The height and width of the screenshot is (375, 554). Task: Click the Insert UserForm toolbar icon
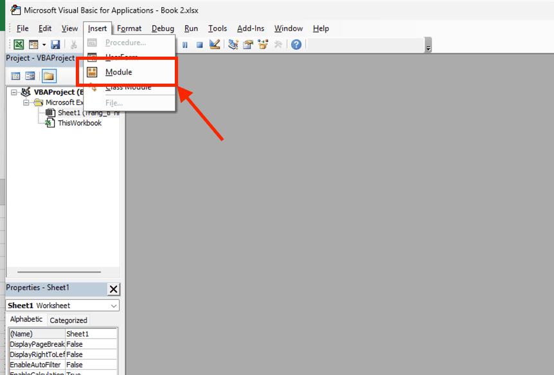(x=33, y=44)
